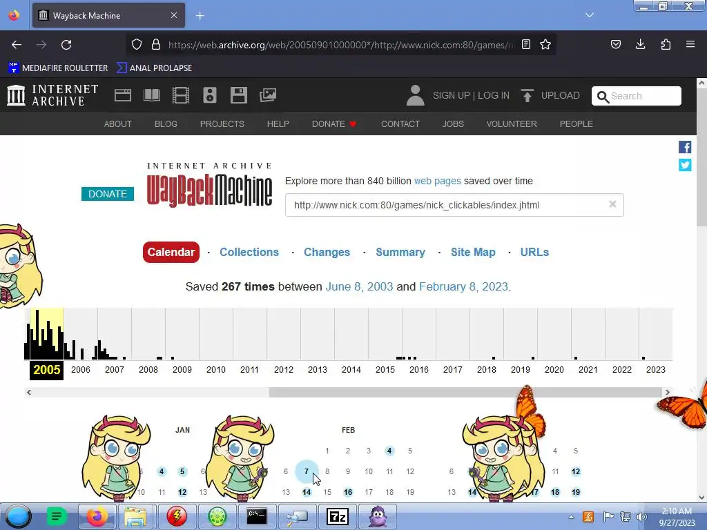Switch to the Site Map view
707x530 pixels.
(x=473, y=252)
